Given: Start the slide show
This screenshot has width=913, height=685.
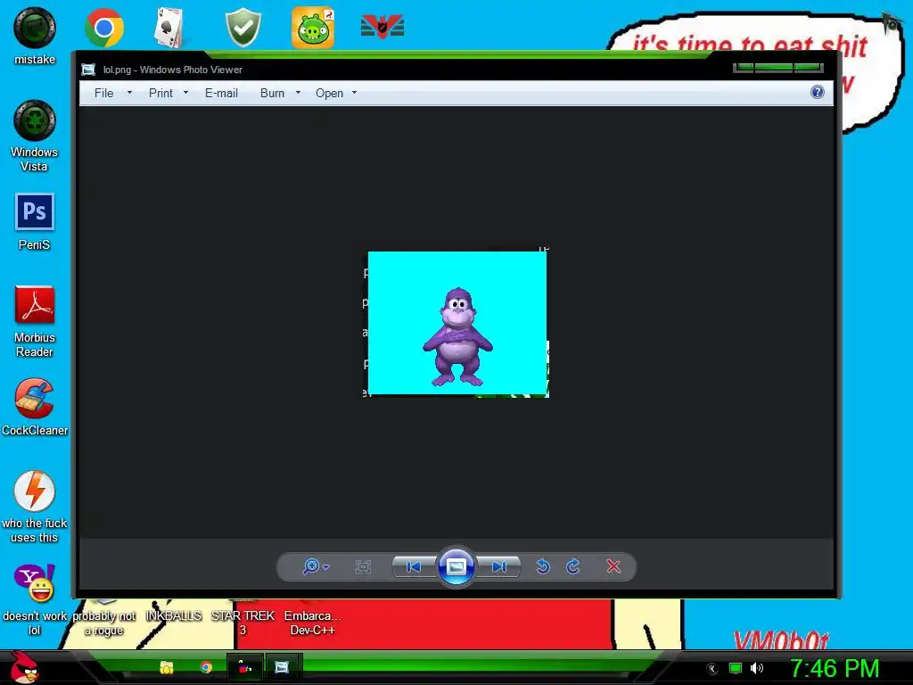Looking at the screenshot, I should 456,566.
